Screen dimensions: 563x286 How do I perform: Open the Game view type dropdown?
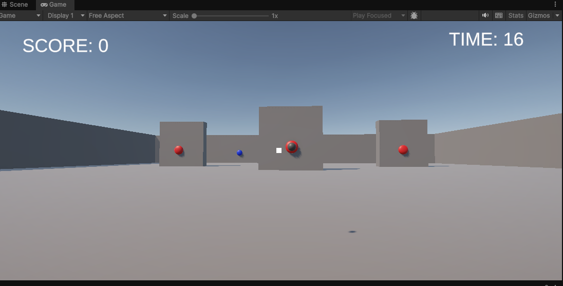pos(20,15)
